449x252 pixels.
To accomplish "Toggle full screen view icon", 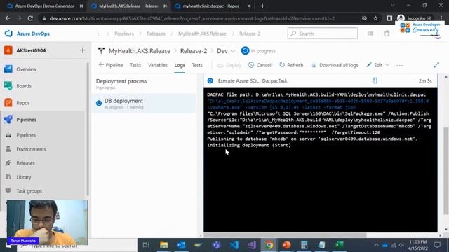I will (x=436, y=65).
